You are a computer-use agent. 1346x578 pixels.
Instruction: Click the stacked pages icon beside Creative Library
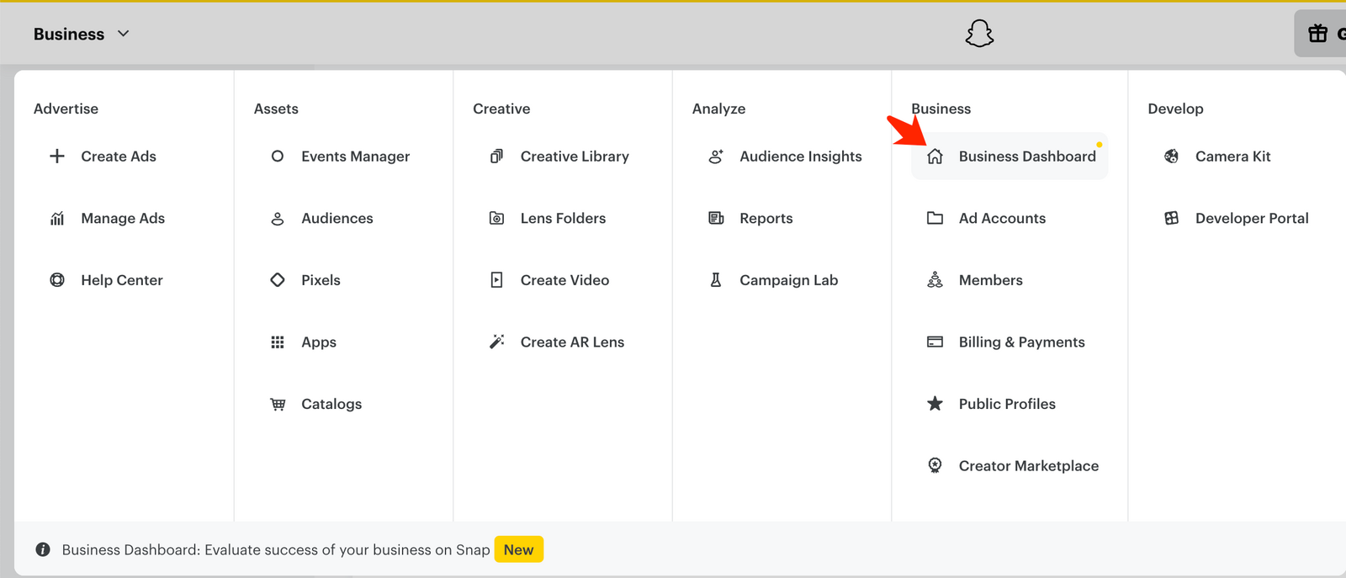coord(497,156)
